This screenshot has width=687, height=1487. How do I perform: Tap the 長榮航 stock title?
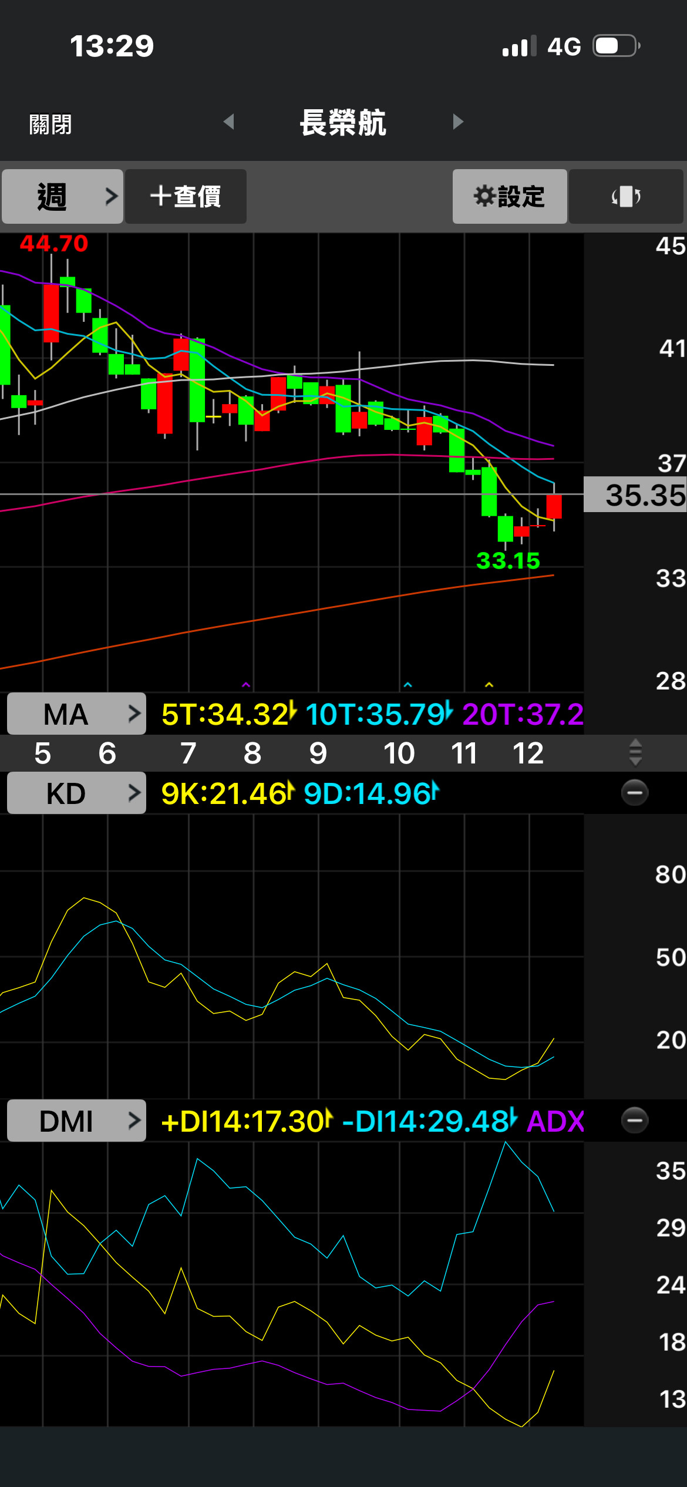tap(343, 123)
